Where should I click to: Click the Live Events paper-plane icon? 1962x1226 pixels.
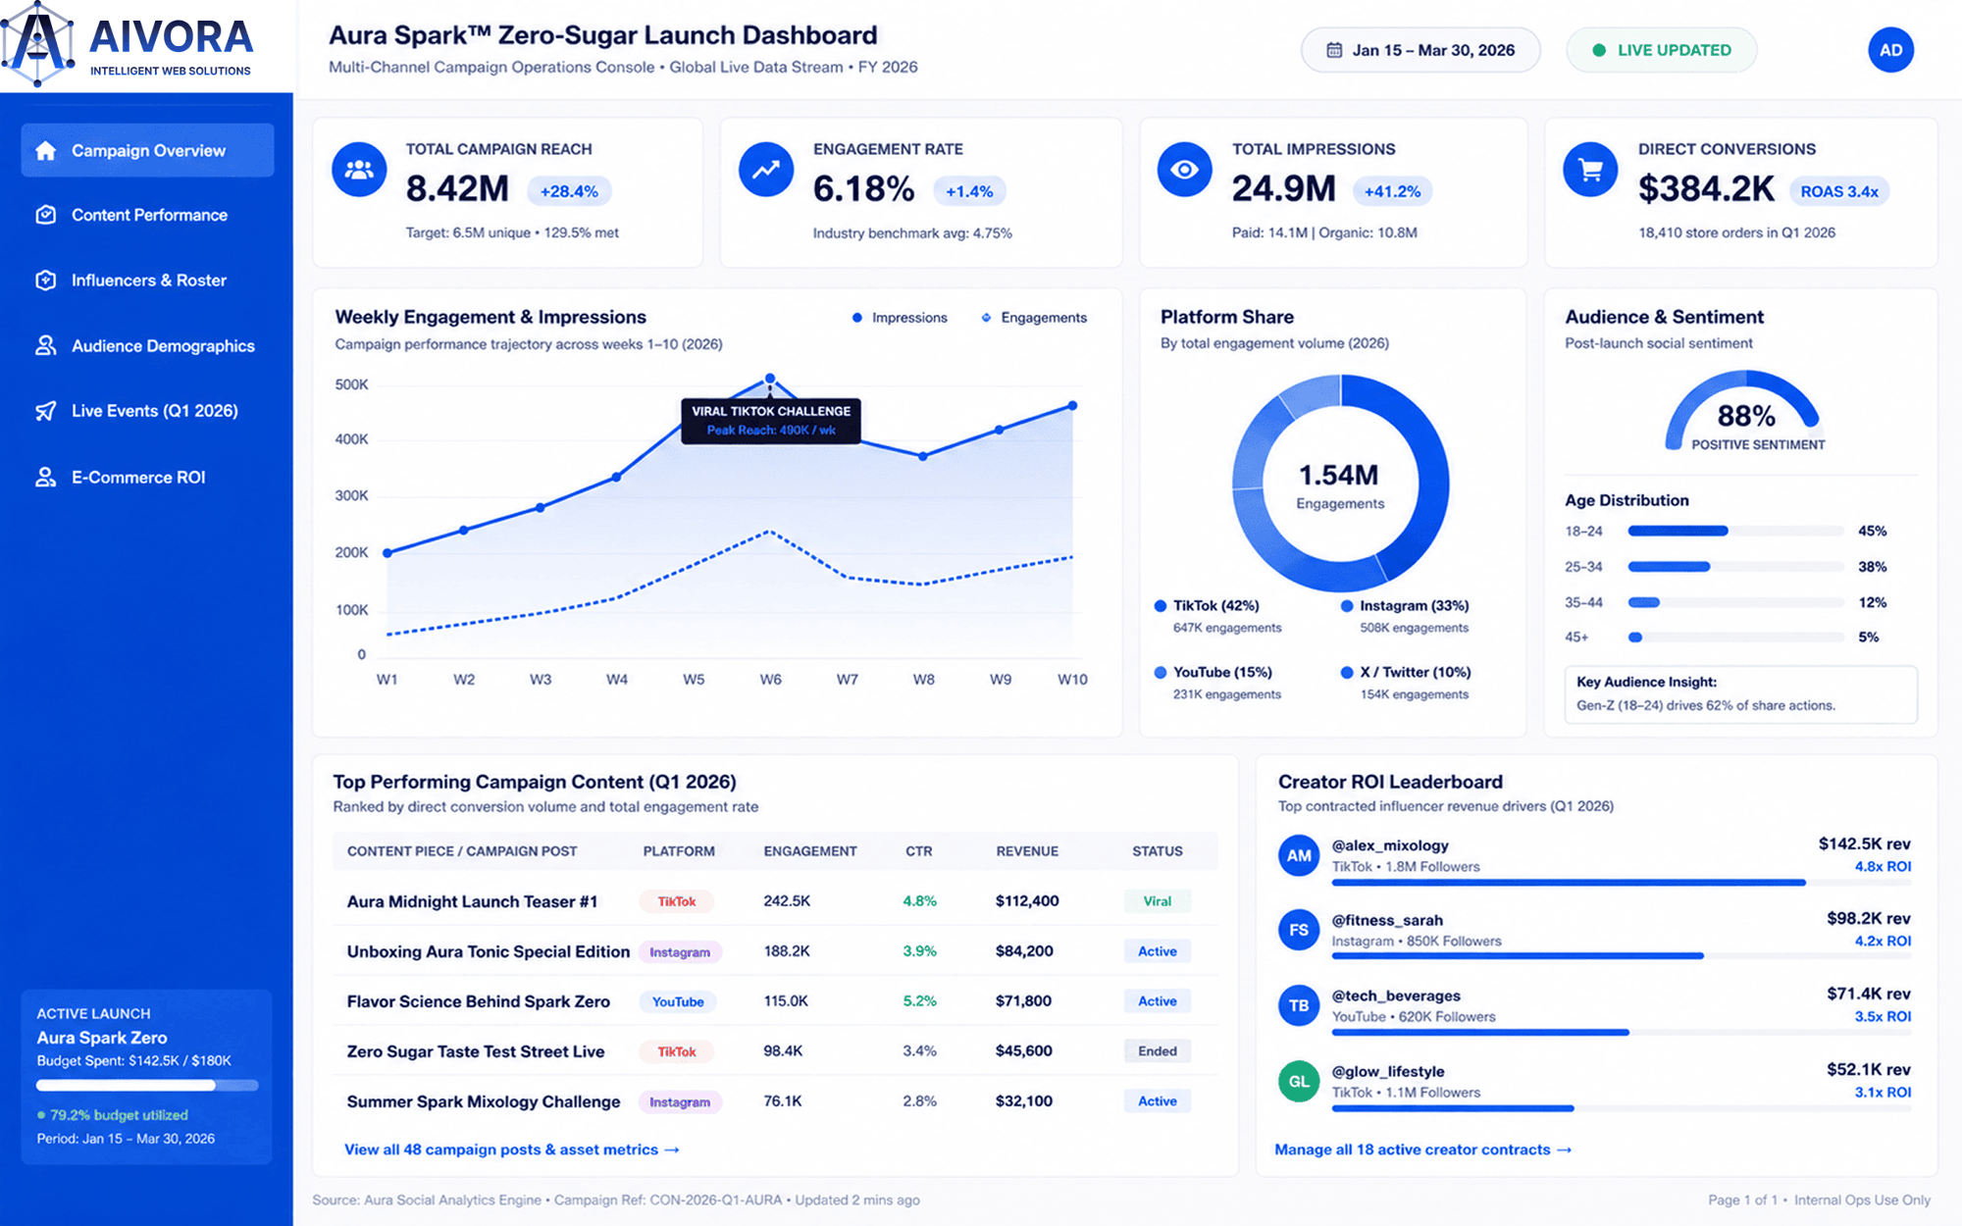[x=45, y=411]
